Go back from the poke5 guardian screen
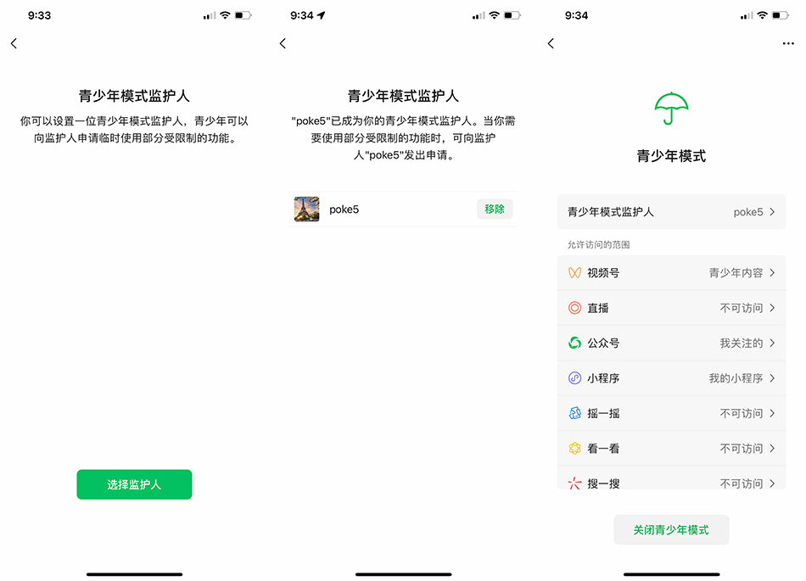This screenshot has height=581, width=806. click(x=283, y=43)
